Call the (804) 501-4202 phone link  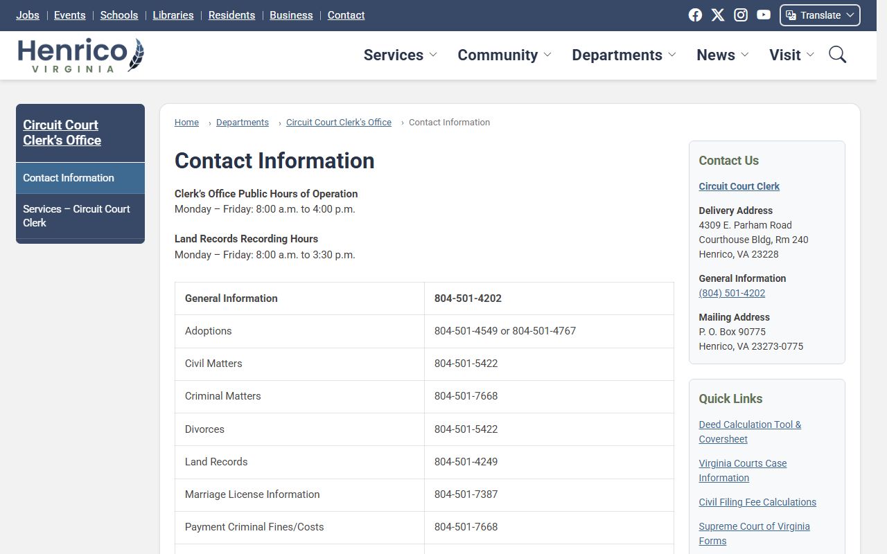coord(732,293)
